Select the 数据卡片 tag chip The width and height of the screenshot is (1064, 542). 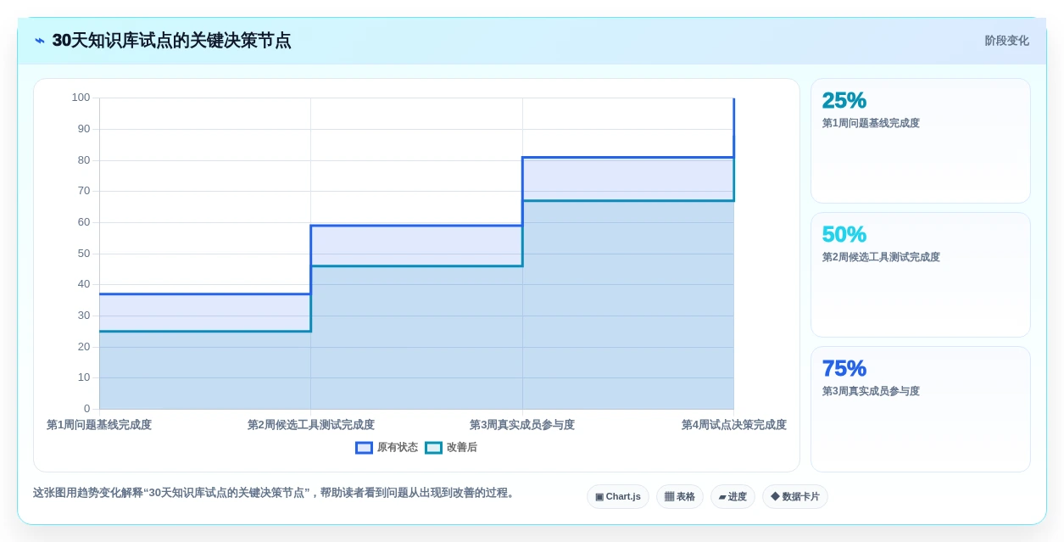pos(795,497)
